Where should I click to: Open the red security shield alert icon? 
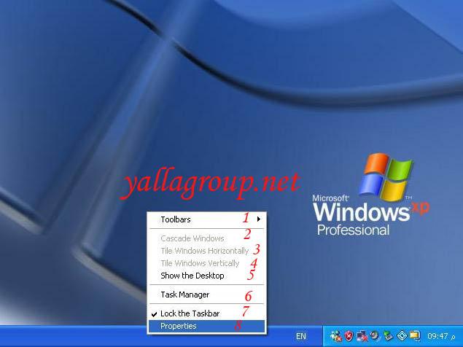(x=349, y=336)
